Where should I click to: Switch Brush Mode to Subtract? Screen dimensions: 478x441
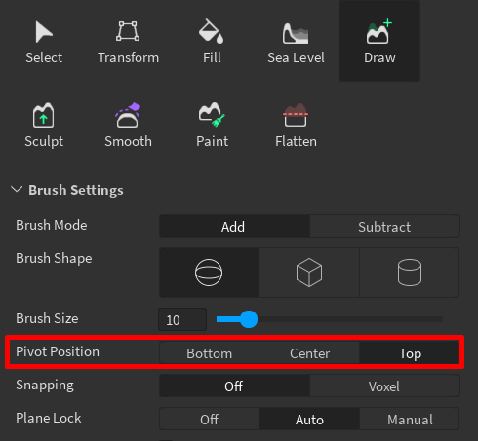pyautogui.click(x=384, y=227)
